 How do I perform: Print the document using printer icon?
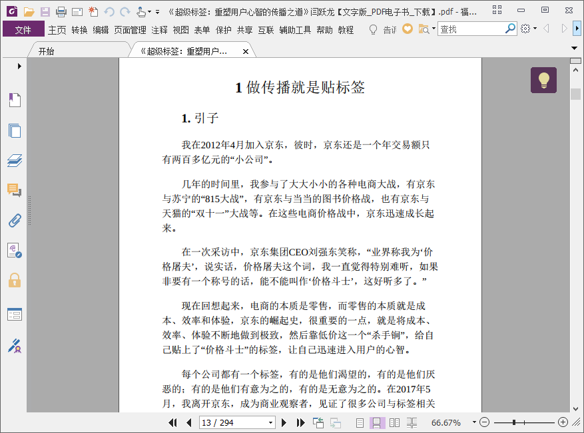point(61,12)
